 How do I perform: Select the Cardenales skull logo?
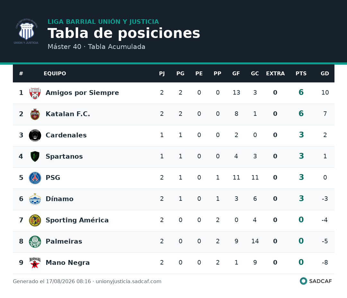click(35, 135)
